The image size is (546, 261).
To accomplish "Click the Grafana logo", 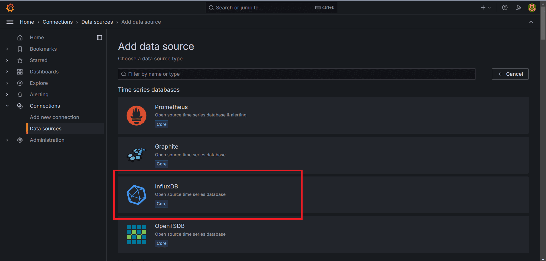I will pyautogui.click(x=10, y=8).
